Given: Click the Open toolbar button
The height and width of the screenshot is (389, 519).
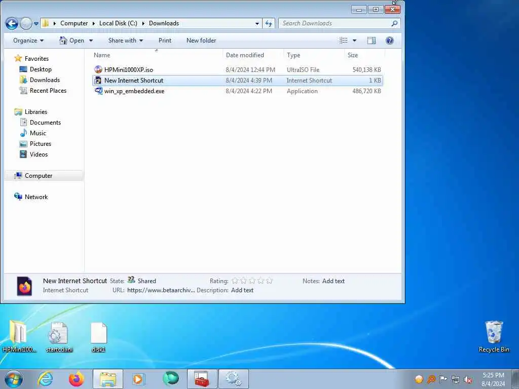Looking at the screenshot, I should click(72, 41).
